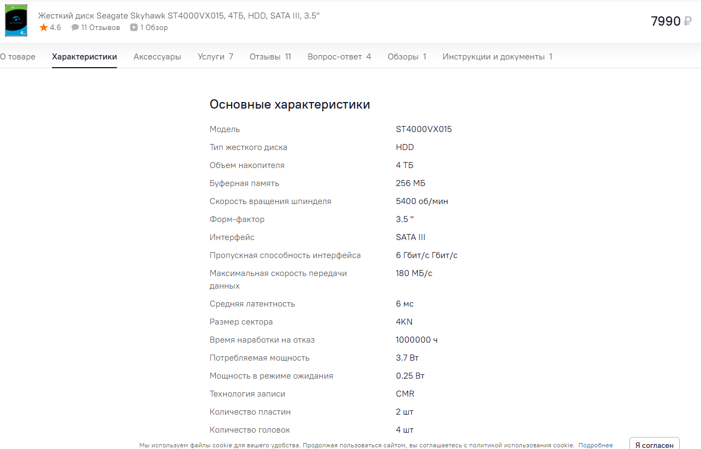The width and height of the screenshot is (701, 449).
Task: Click the 'Форм-фактор' label
Action: [237, 219]
